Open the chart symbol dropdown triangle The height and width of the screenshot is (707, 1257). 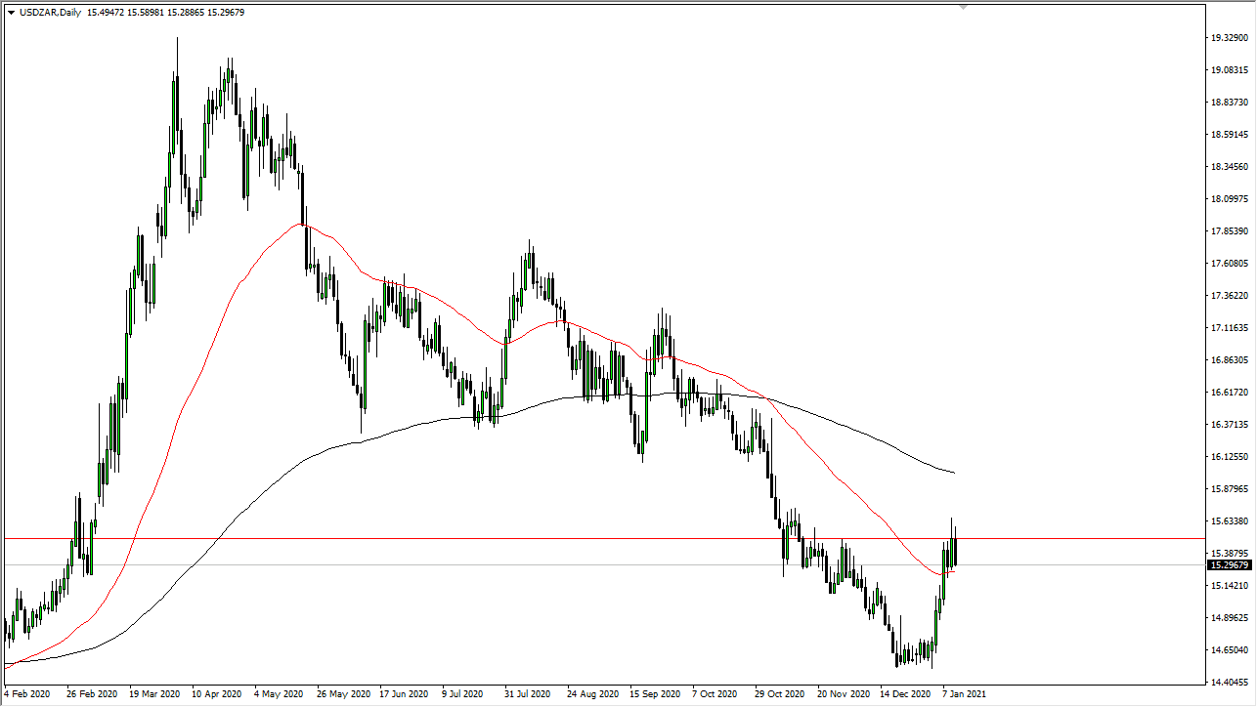[x=10, y=13]
